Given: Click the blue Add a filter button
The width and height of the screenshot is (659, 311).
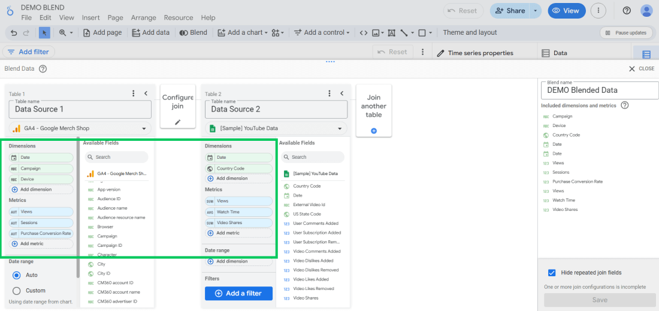Looking at the screenshot, I should [x=238, y=293].
